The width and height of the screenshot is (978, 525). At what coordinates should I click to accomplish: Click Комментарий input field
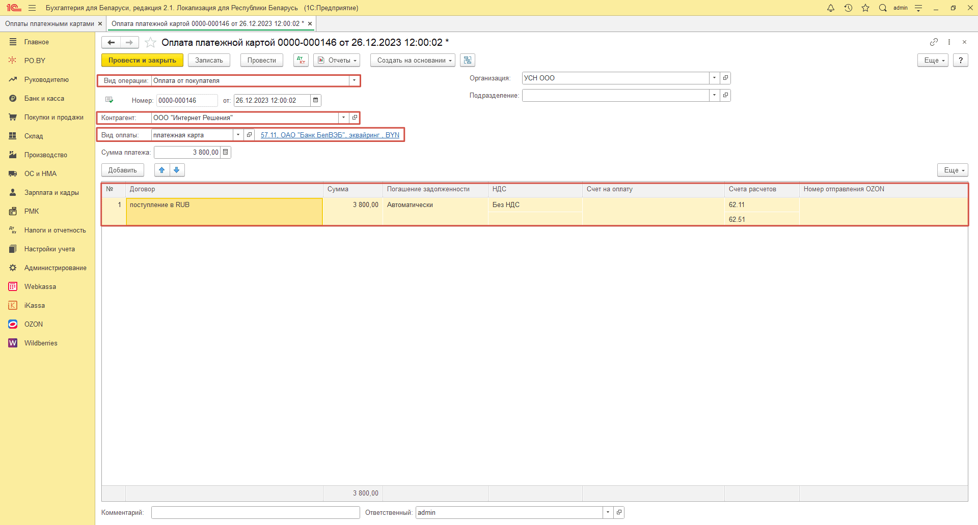256,512
